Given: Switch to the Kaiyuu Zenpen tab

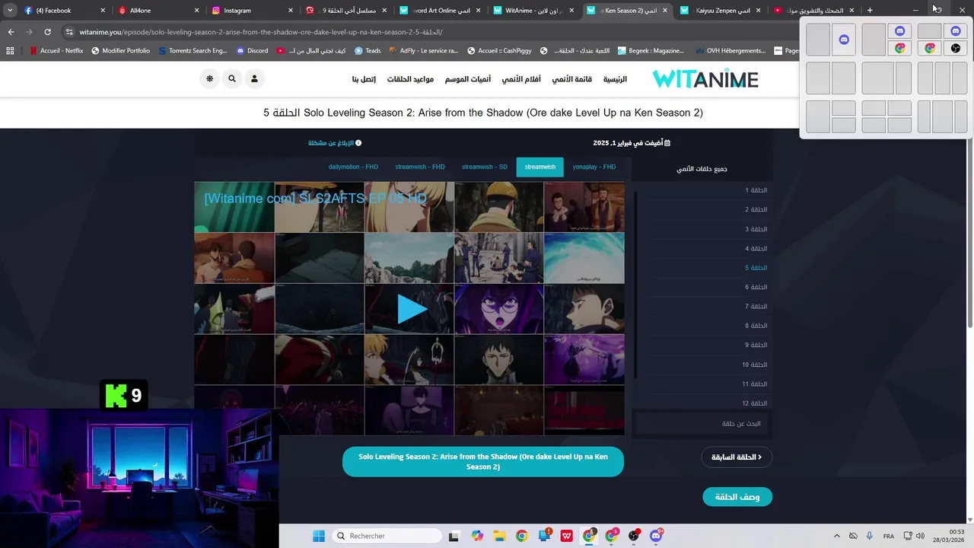Looking at the screenshot, I should [721, 11].
